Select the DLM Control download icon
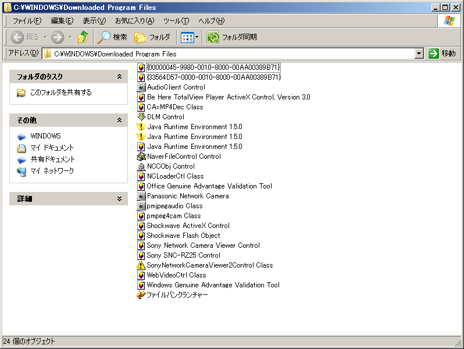Viewport: 464px width, 349px height. (141, 117)
